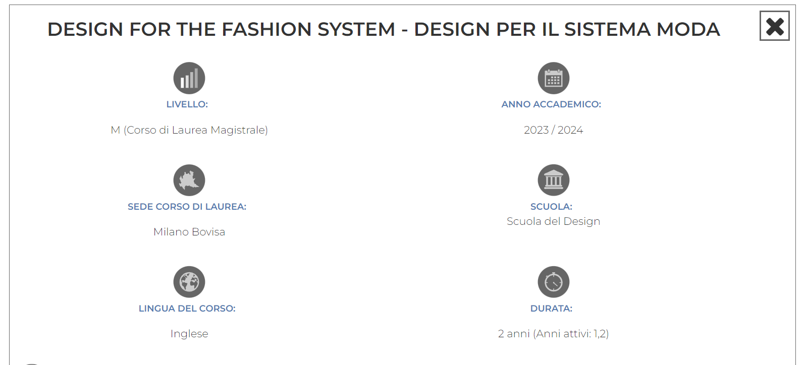Click the Inglese language value
806x365 pixels.
coord(189,334)
